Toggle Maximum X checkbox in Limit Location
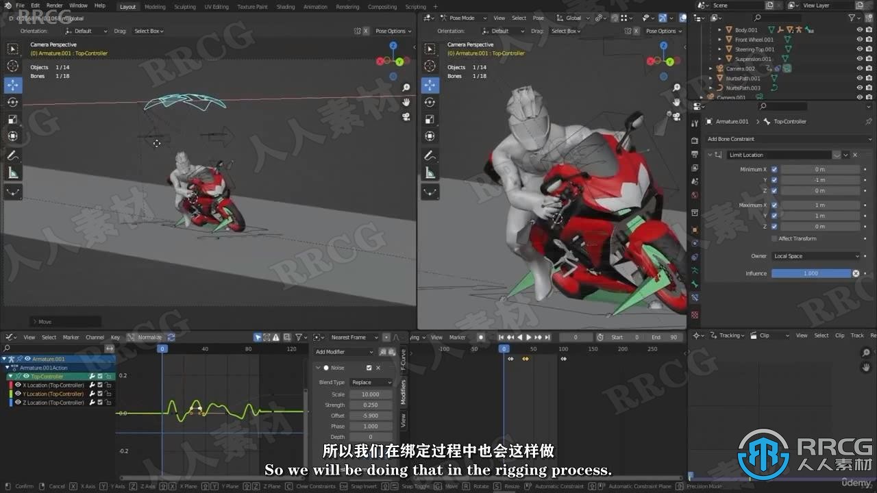 coord(774,205)
